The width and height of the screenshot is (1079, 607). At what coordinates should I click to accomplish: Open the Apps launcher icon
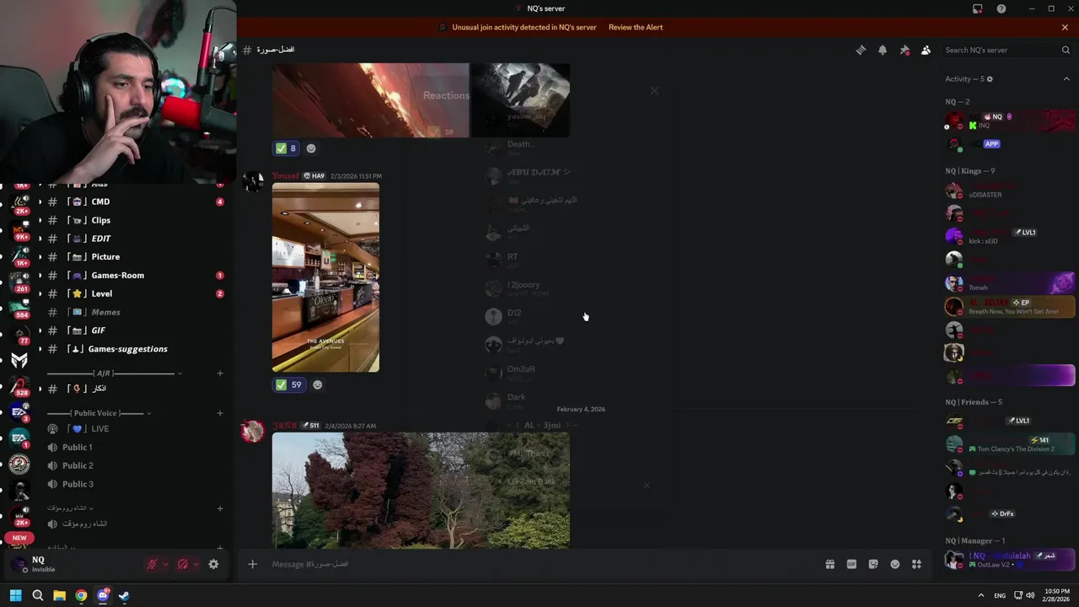point(916,564)
